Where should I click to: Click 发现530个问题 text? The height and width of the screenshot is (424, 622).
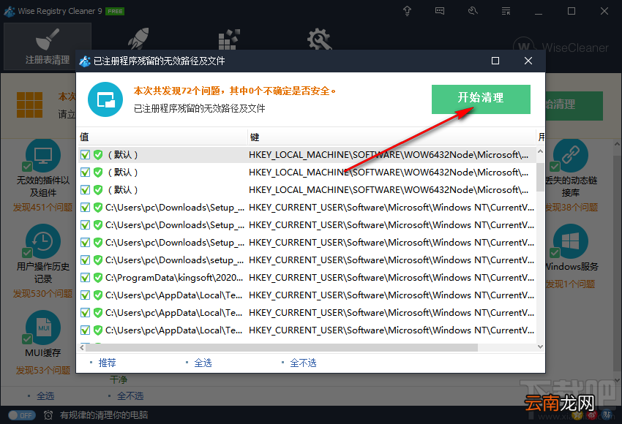click(x=43, y=294)
